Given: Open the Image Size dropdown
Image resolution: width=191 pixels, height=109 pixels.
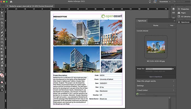Looking at the screenshot, I should [x=160, y=69].
